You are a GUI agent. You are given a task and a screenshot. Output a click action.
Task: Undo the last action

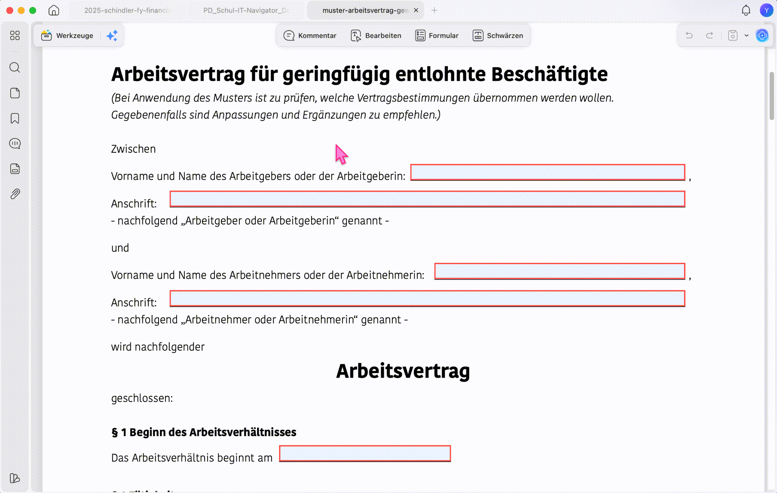[689, 35]
